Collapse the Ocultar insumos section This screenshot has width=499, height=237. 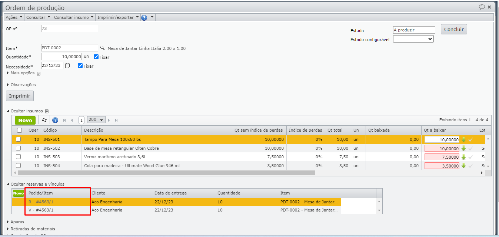[26, 111]
